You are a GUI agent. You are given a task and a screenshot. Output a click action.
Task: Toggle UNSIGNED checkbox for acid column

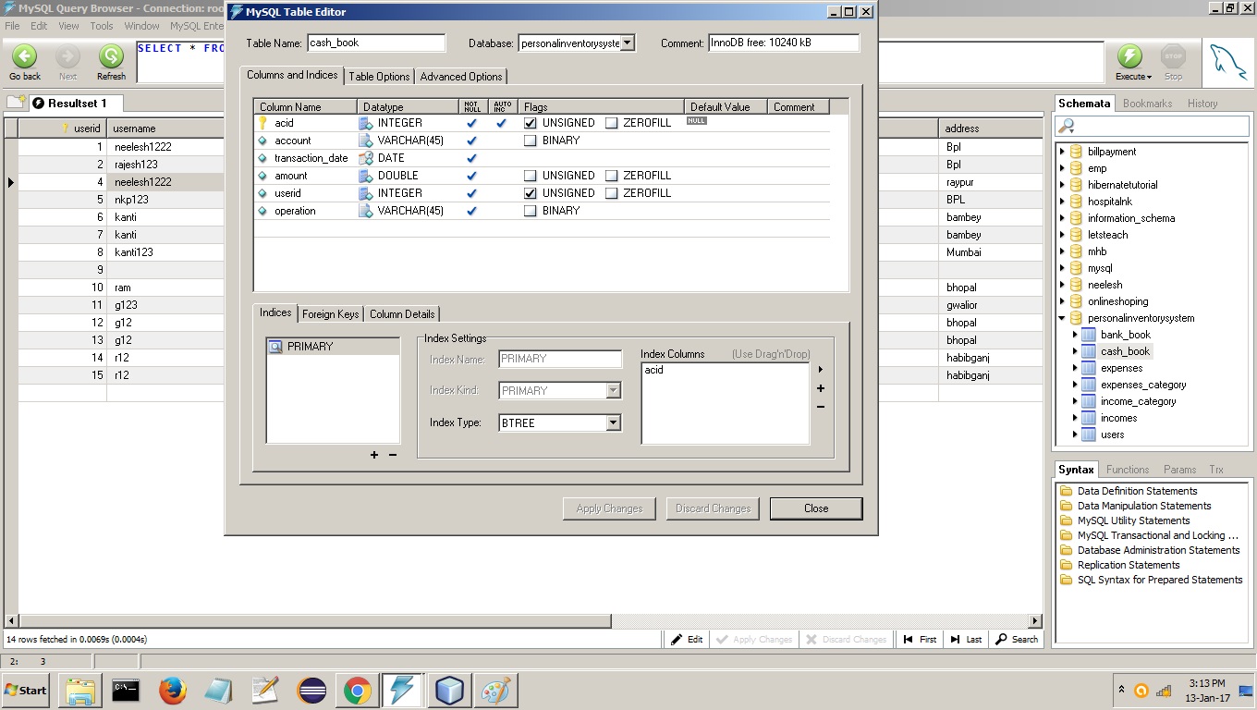tap(531, 123)
